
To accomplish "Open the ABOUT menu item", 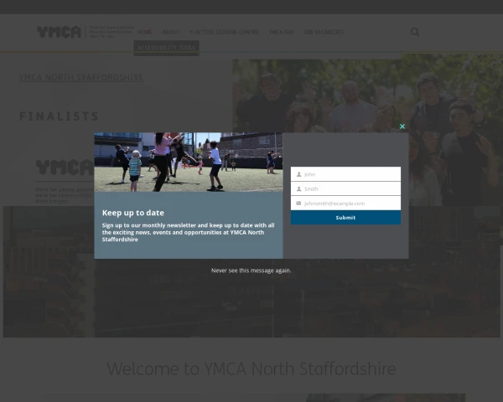I will pos(171,32).
